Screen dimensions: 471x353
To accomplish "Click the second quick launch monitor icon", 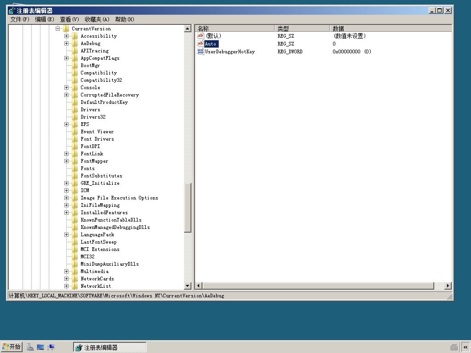I will point(40,347).
